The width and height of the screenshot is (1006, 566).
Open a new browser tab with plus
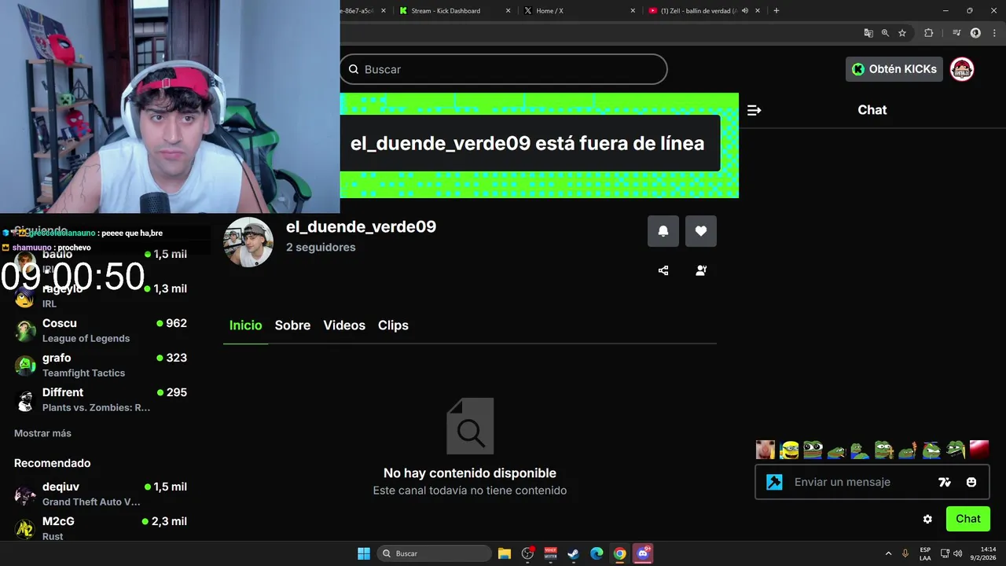point(777,10)
